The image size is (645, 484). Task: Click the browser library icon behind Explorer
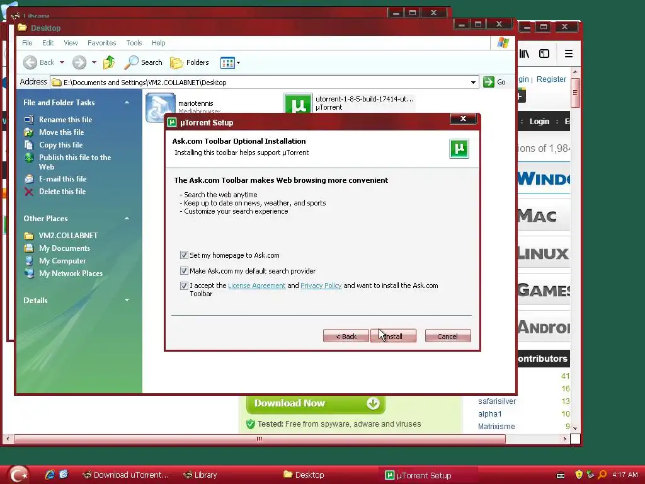tap(524, 54)
